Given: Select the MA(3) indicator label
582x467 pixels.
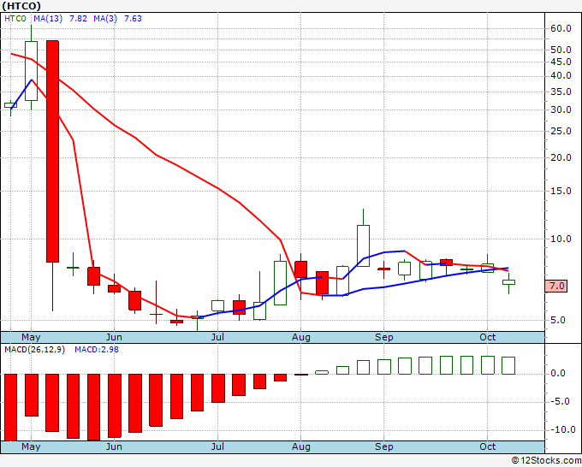Looking at the screenshot, I should [105, 19].
